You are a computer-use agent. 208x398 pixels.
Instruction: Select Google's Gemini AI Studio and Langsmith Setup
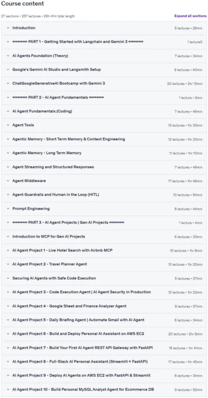[104, 70]
